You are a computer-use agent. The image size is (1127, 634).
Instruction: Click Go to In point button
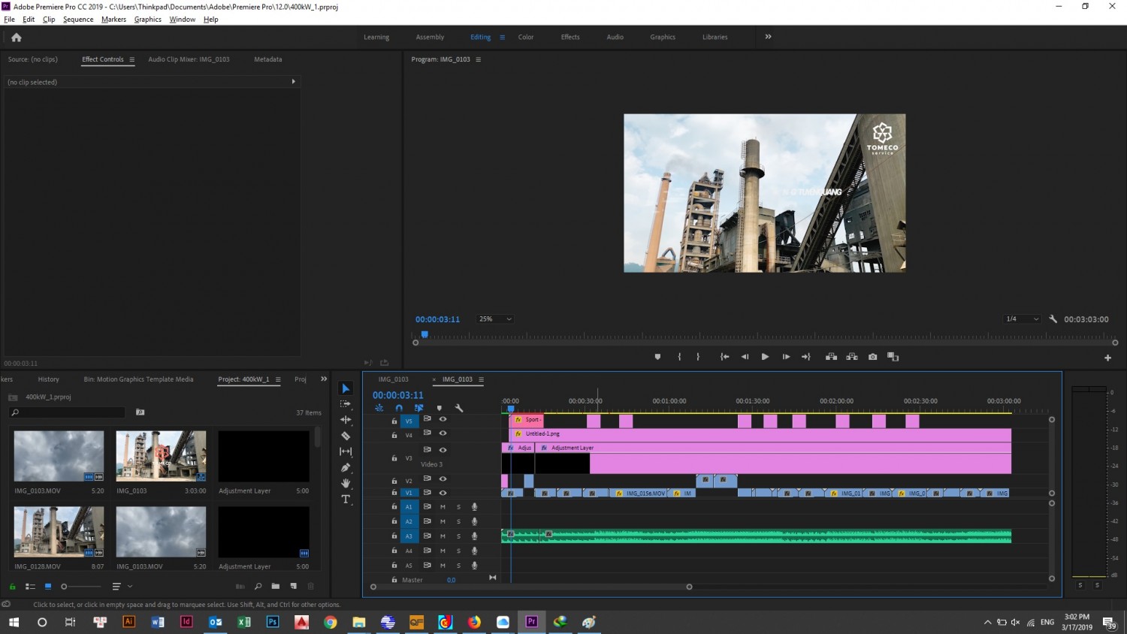pos(724,357)
